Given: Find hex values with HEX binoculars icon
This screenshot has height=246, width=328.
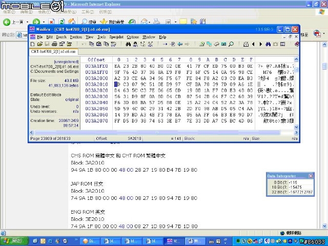Looking at the screenshot, I should click(135, 44).
